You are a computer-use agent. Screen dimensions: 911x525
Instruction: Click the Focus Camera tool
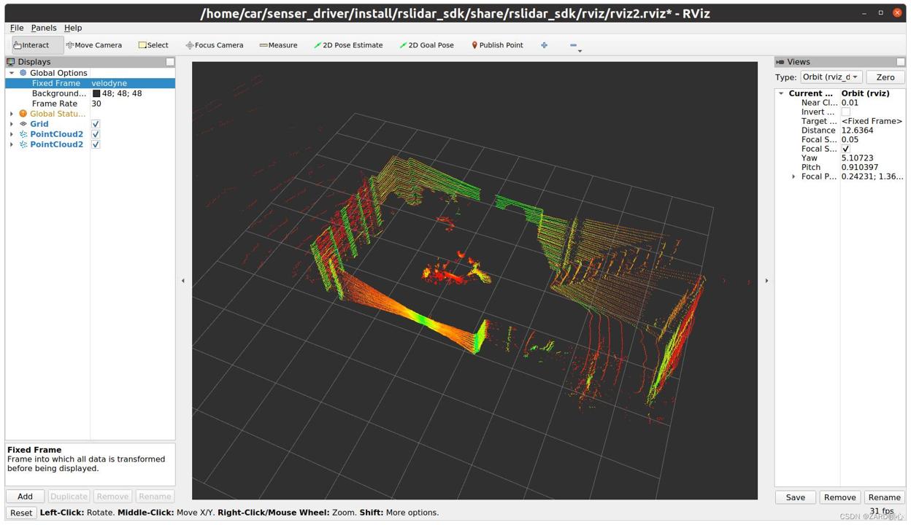pos(214,45)
